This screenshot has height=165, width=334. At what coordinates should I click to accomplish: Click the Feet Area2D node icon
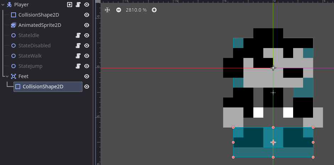[14, 76]
